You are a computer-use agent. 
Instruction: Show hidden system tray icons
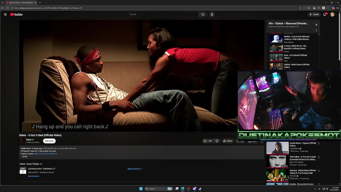(x=315, y=189)
